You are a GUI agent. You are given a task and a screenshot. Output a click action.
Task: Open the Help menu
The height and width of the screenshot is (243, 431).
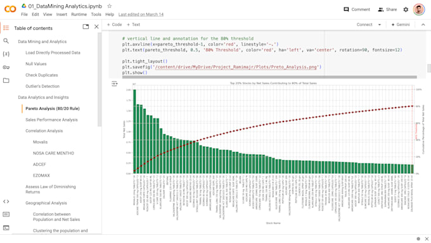(110, 15)
